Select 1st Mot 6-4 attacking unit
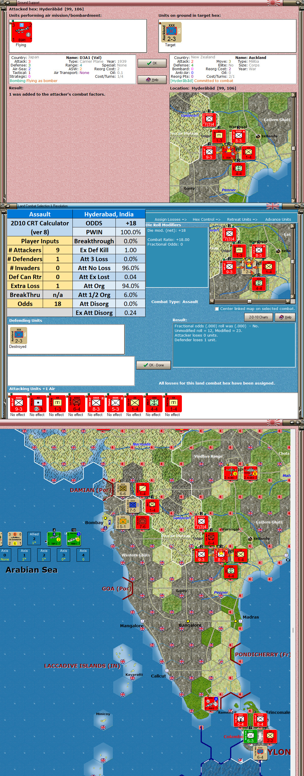 click(x=77, y=404)
